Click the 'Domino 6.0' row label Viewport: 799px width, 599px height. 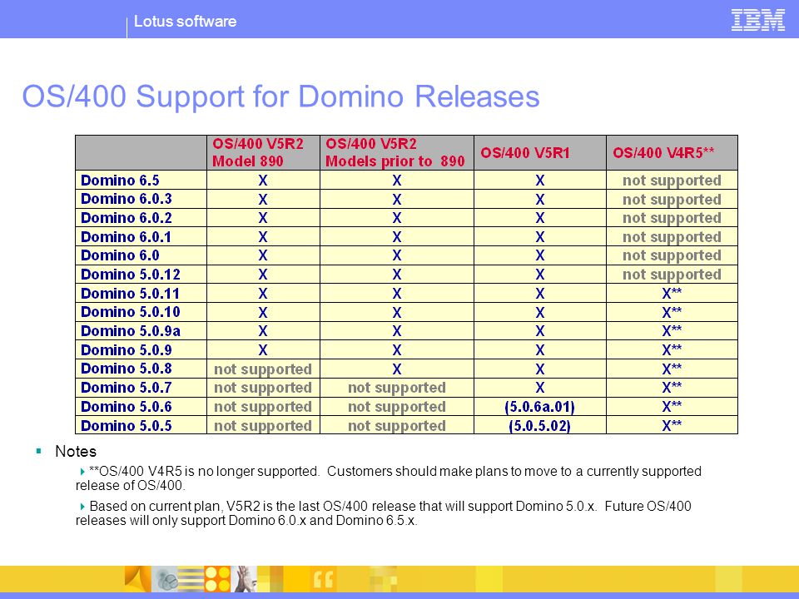120,255
